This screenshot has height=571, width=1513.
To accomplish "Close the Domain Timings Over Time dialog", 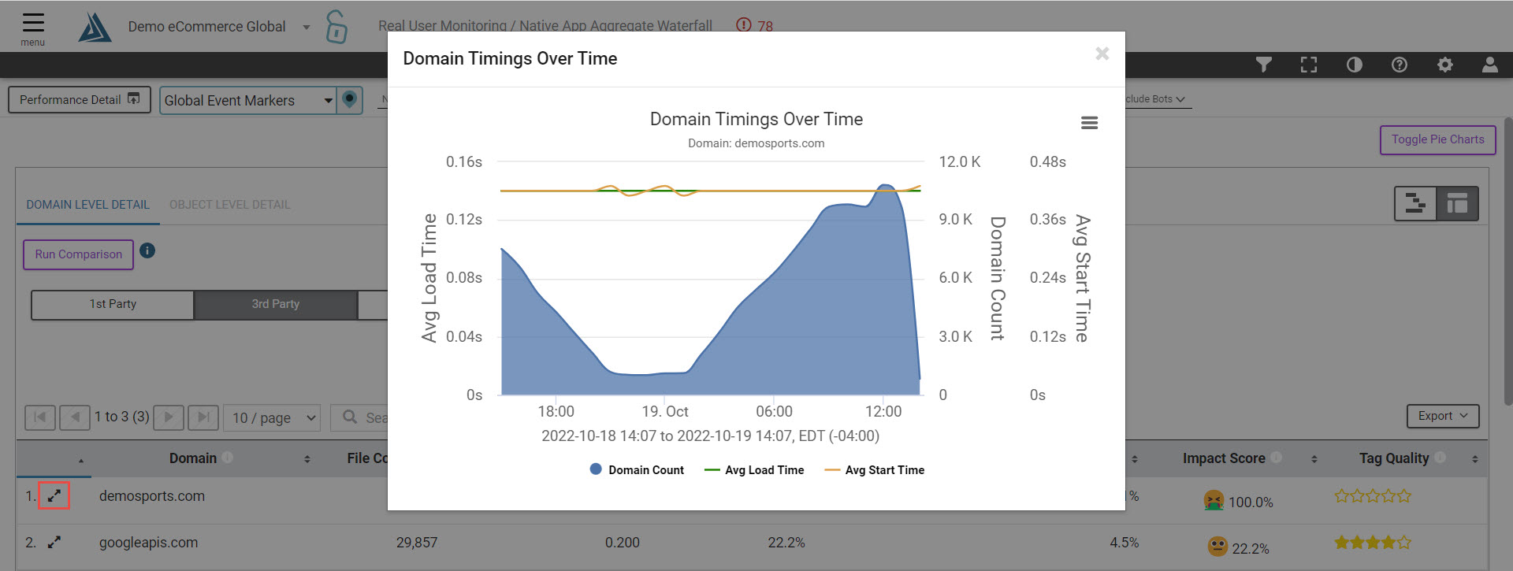I will point(1102,54).
